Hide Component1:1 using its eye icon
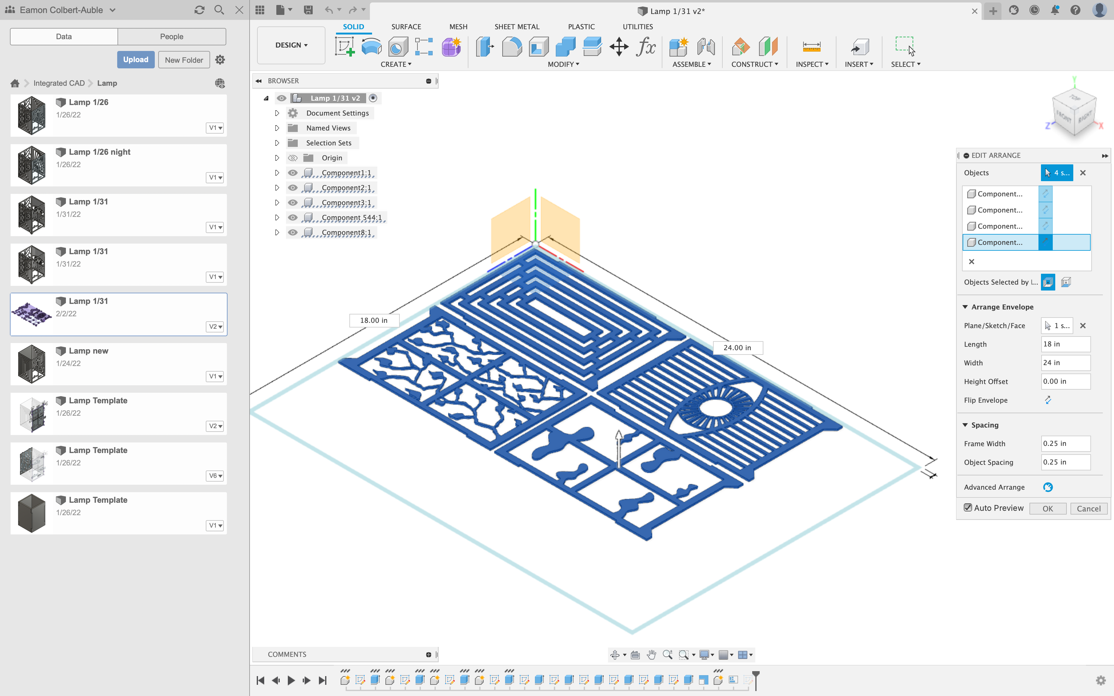The height and width of the screenshot is (696, 1114). (x=293, y=173)
